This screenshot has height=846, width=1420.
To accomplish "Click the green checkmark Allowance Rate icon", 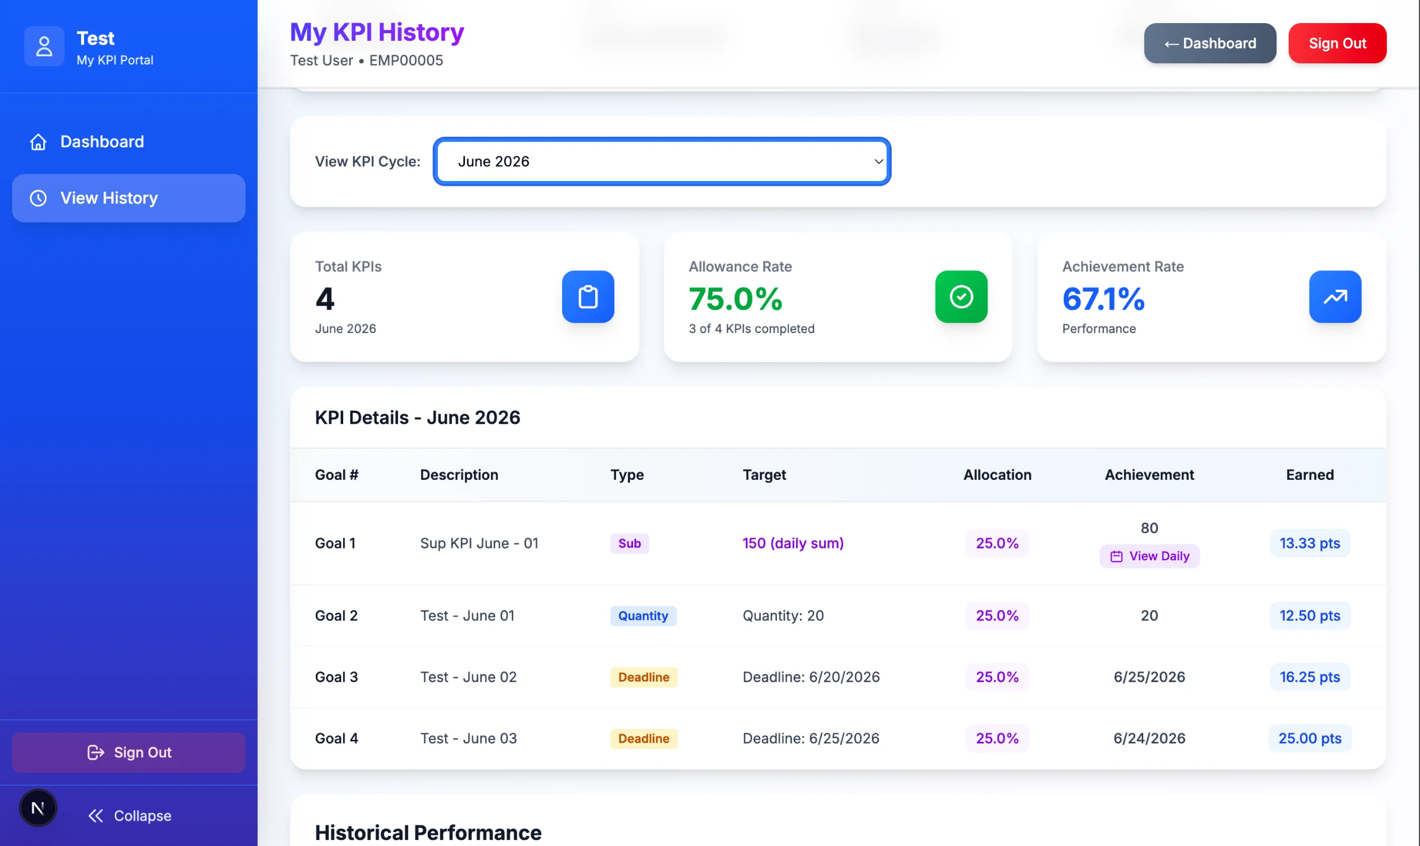I will [x=961, y=297].
